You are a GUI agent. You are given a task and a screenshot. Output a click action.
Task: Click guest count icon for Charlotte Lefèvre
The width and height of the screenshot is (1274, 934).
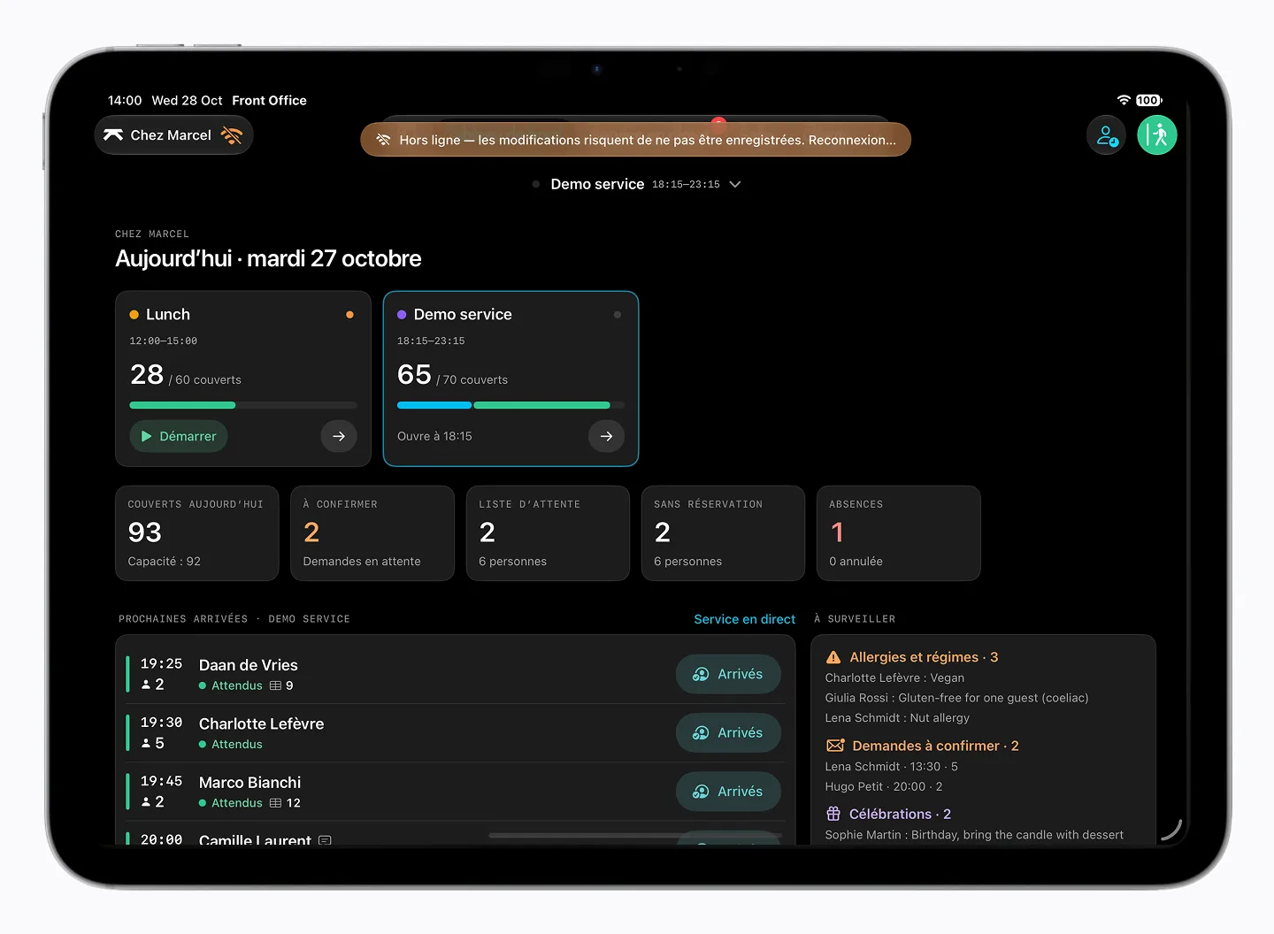tap(146, 743)
